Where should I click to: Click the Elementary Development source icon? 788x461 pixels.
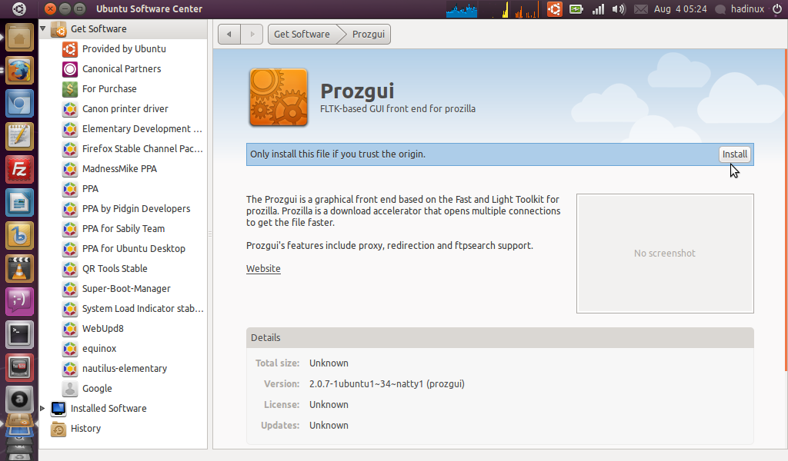coord(70,129)
